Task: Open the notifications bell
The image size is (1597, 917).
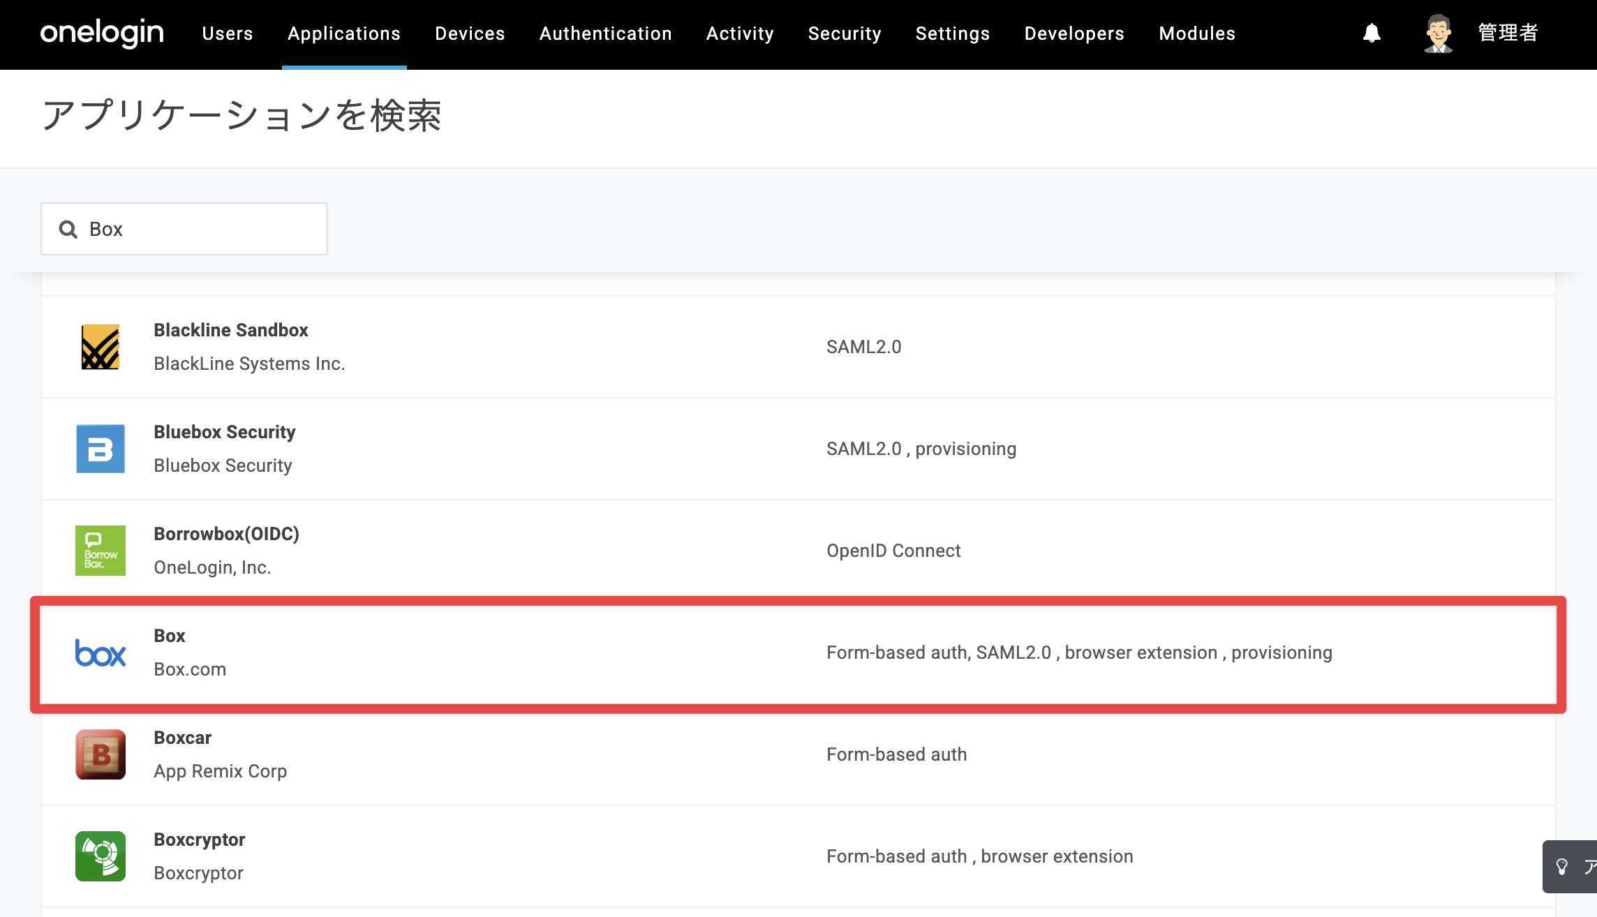Action: pos(1372,33)
